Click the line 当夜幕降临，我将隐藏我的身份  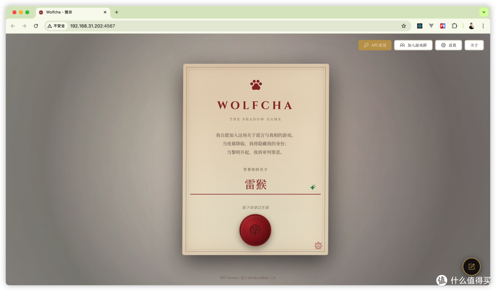254,144
